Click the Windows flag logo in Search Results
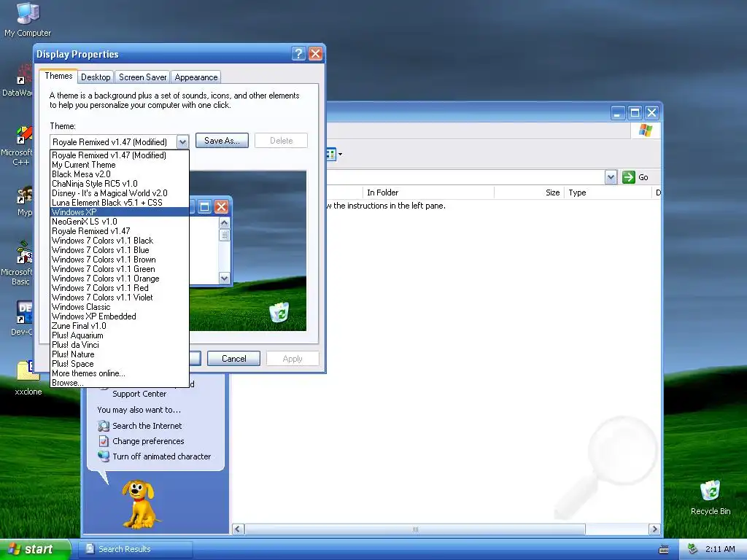747x560 pixels. tap(646, 130)
